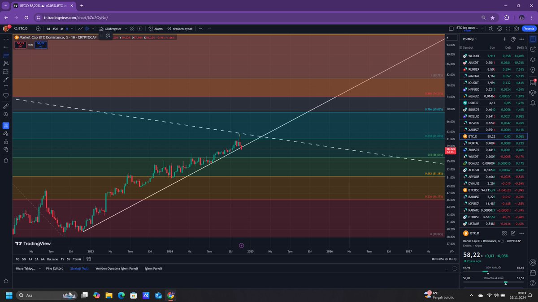Select ETHUSD row in watchlist
This screenshot has height=302, width=538.
pyautogui.click(x=493, y=217)
